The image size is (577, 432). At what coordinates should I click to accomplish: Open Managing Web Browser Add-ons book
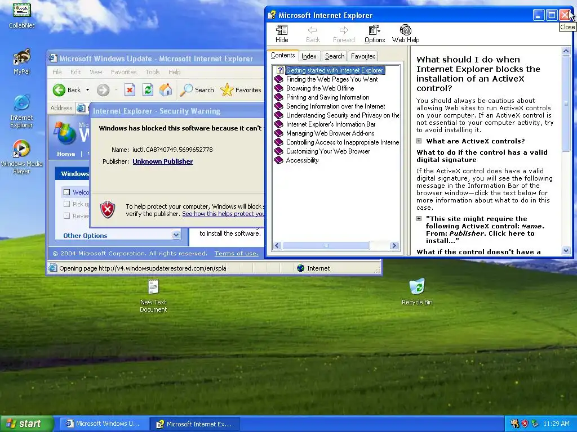[325, 133]
